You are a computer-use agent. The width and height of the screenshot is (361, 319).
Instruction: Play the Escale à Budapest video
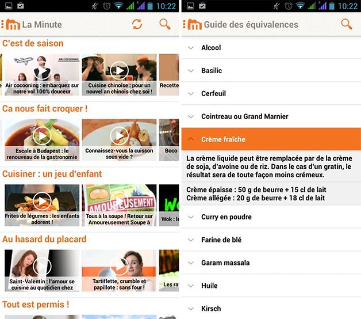tap(42, 136)
